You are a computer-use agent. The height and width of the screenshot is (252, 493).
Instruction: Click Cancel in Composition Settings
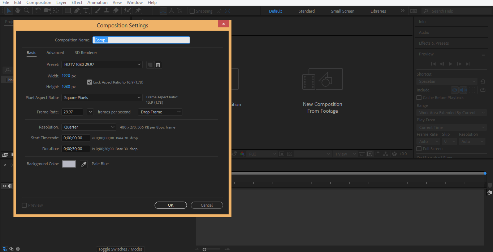pos(207,205)
